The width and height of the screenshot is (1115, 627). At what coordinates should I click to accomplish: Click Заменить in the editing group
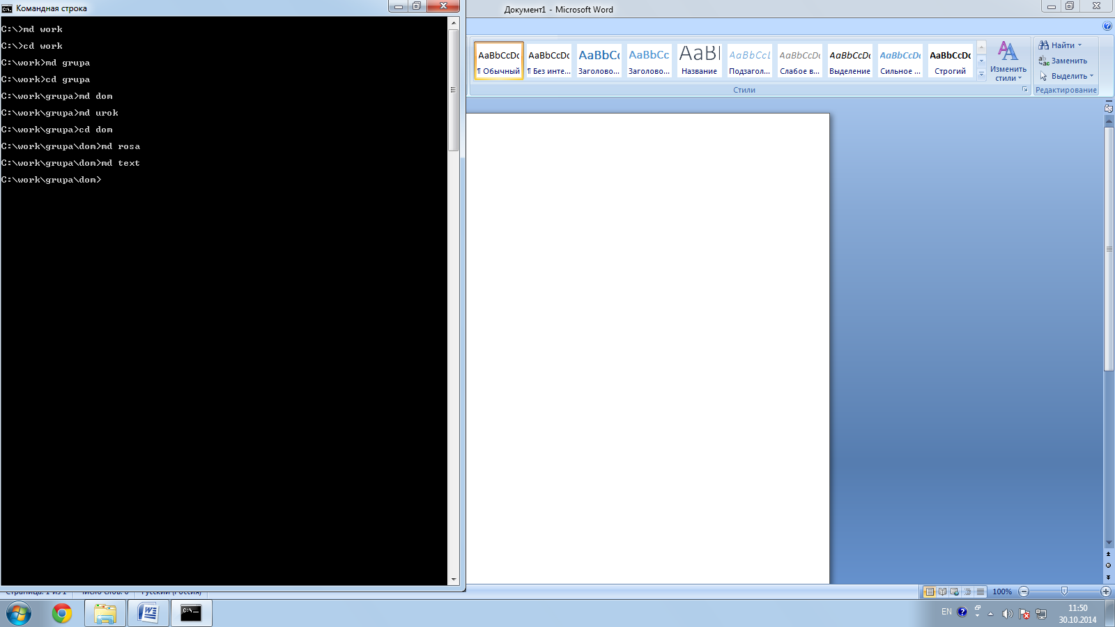coord(1063,61)
